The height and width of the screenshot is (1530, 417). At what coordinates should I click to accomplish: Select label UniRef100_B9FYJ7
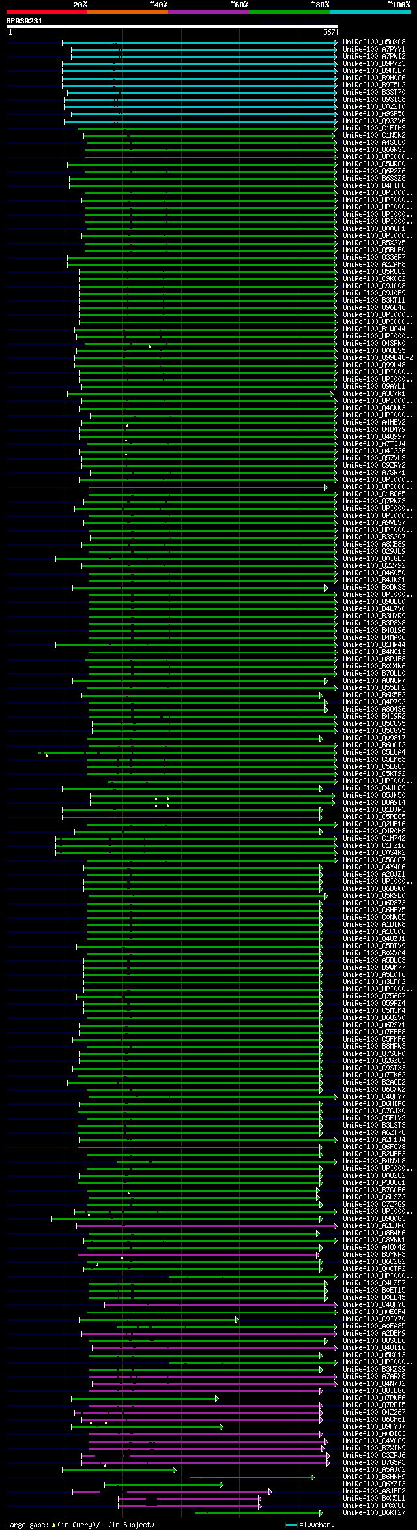click(374, 1427)
